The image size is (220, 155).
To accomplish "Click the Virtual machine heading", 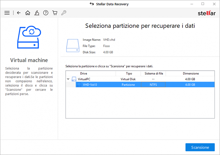I will [29, 60].
